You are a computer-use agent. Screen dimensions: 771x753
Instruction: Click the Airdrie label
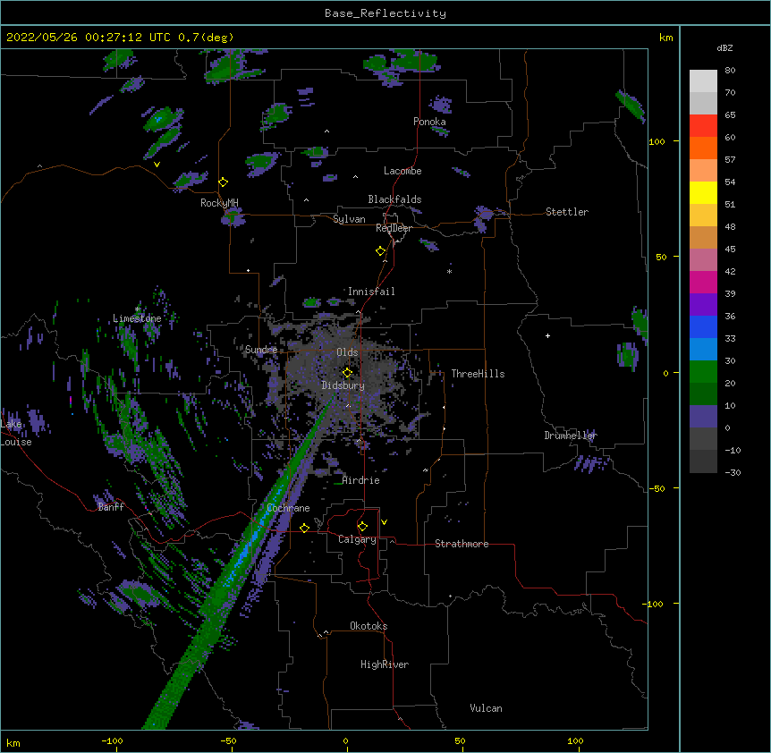(361, 480)
